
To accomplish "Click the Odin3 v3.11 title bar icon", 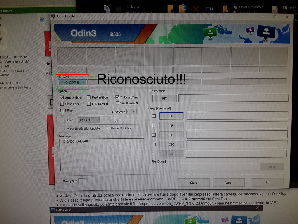I will click(x=53, y=210).
